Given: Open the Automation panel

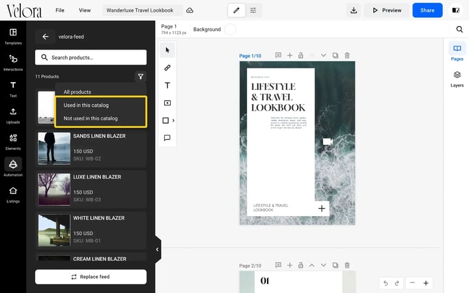Looking at the screenshot, I should (13, 168).
